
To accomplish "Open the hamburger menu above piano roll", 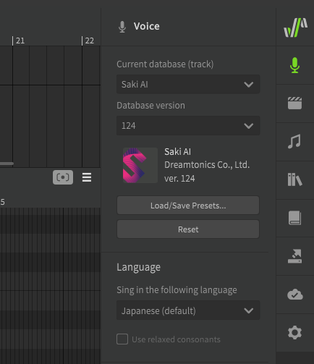I will click(x=87, y=177).
